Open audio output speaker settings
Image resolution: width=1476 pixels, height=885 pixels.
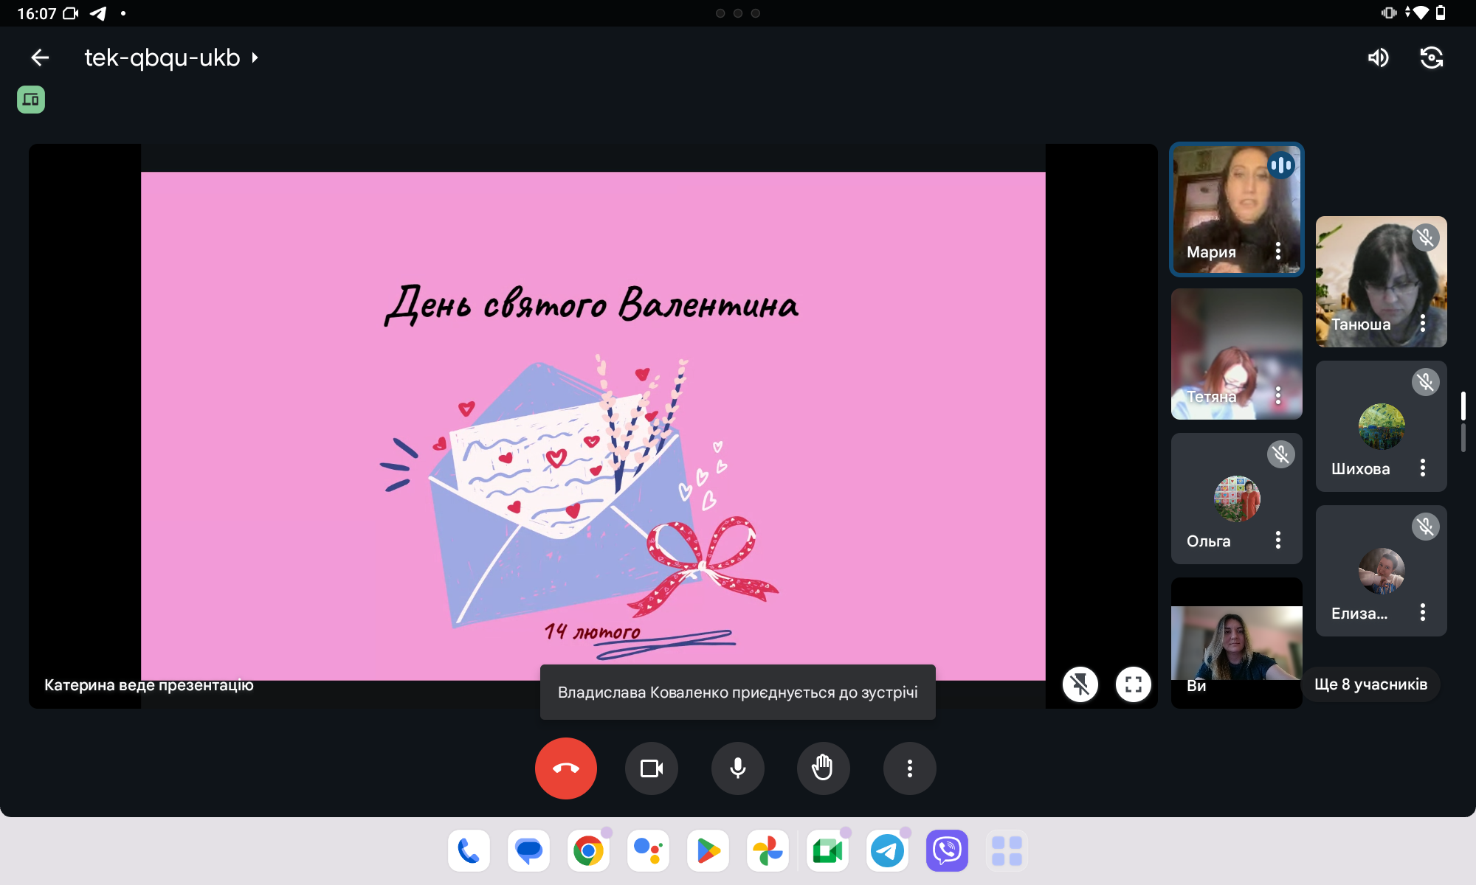coord(1378,58)
